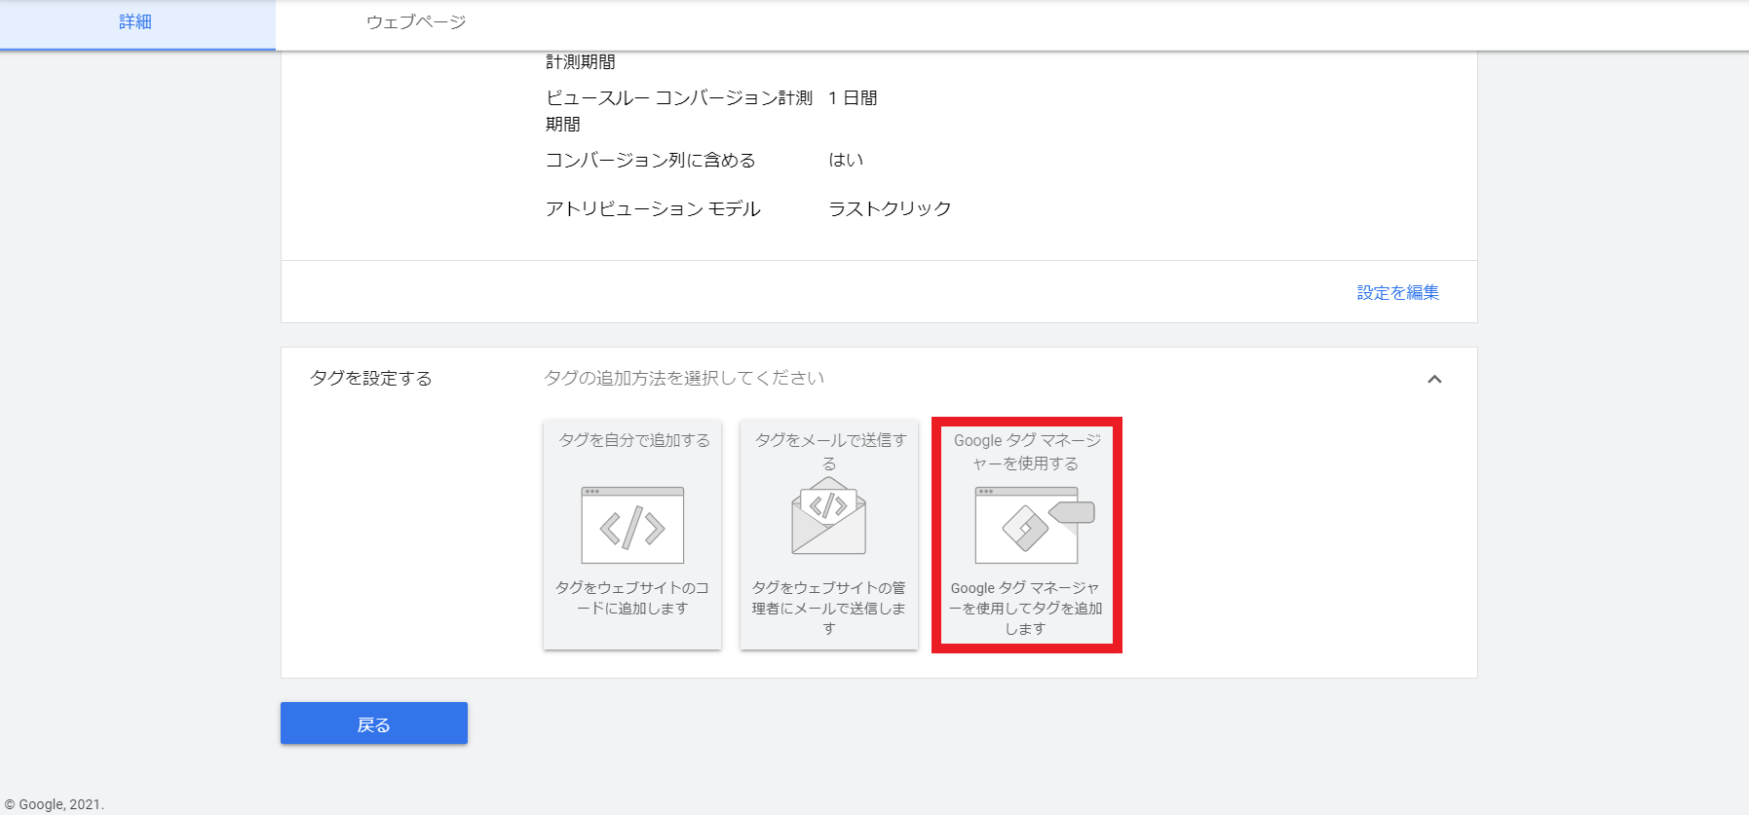The height and width of the screenshot is (815, 1749).
Task: Open the ウェブページ tab
Action: [416, 22]
